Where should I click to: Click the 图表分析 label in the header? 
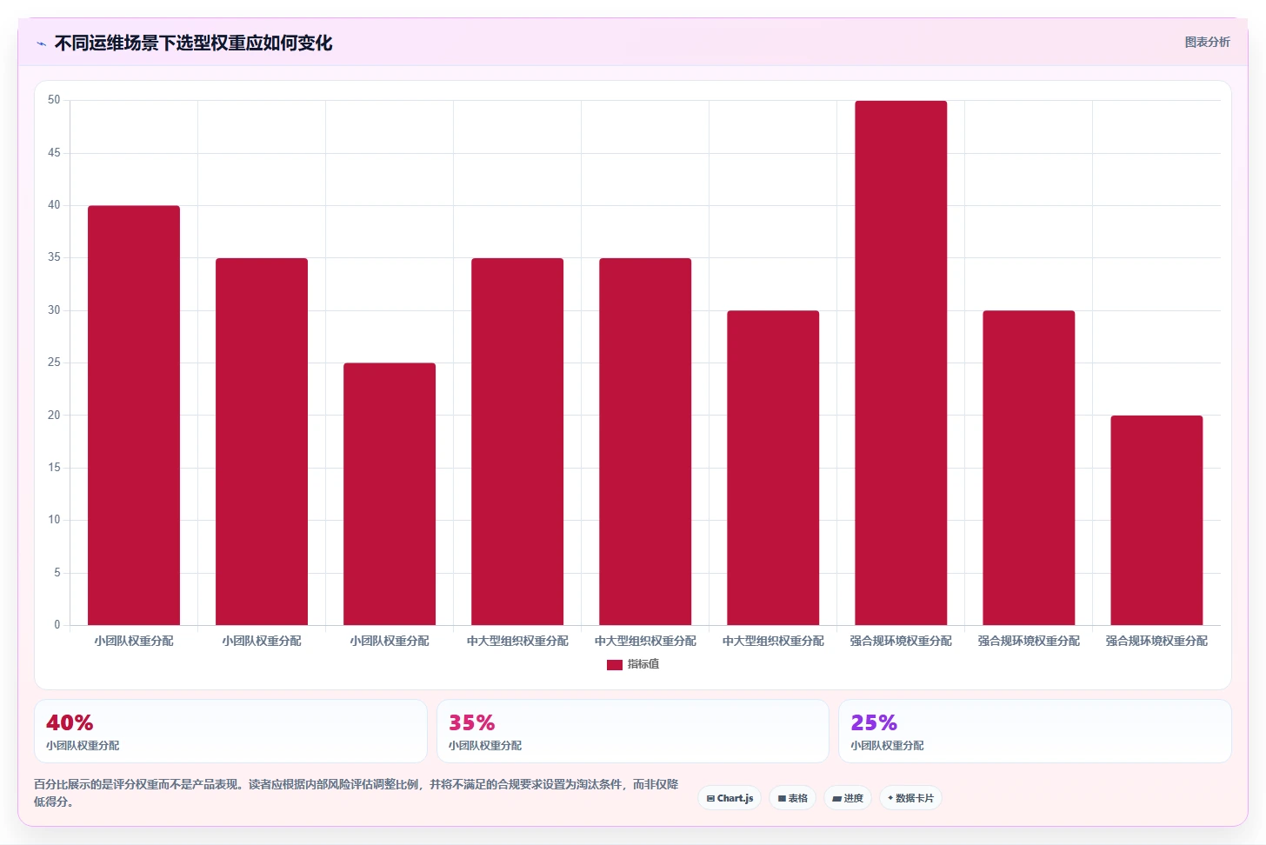[1207, 42]
